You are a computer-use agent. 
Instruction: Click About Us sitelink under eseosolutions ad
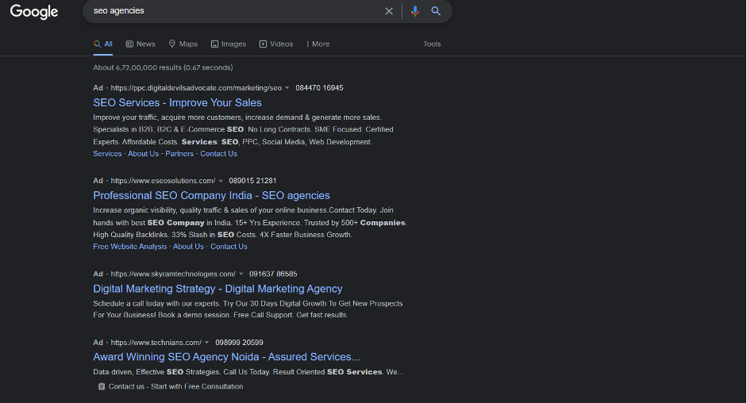[188, 247]
